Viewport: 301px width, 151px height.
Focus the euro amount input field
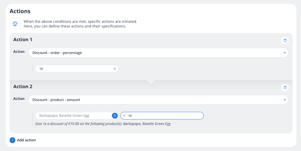coord(164,116)
